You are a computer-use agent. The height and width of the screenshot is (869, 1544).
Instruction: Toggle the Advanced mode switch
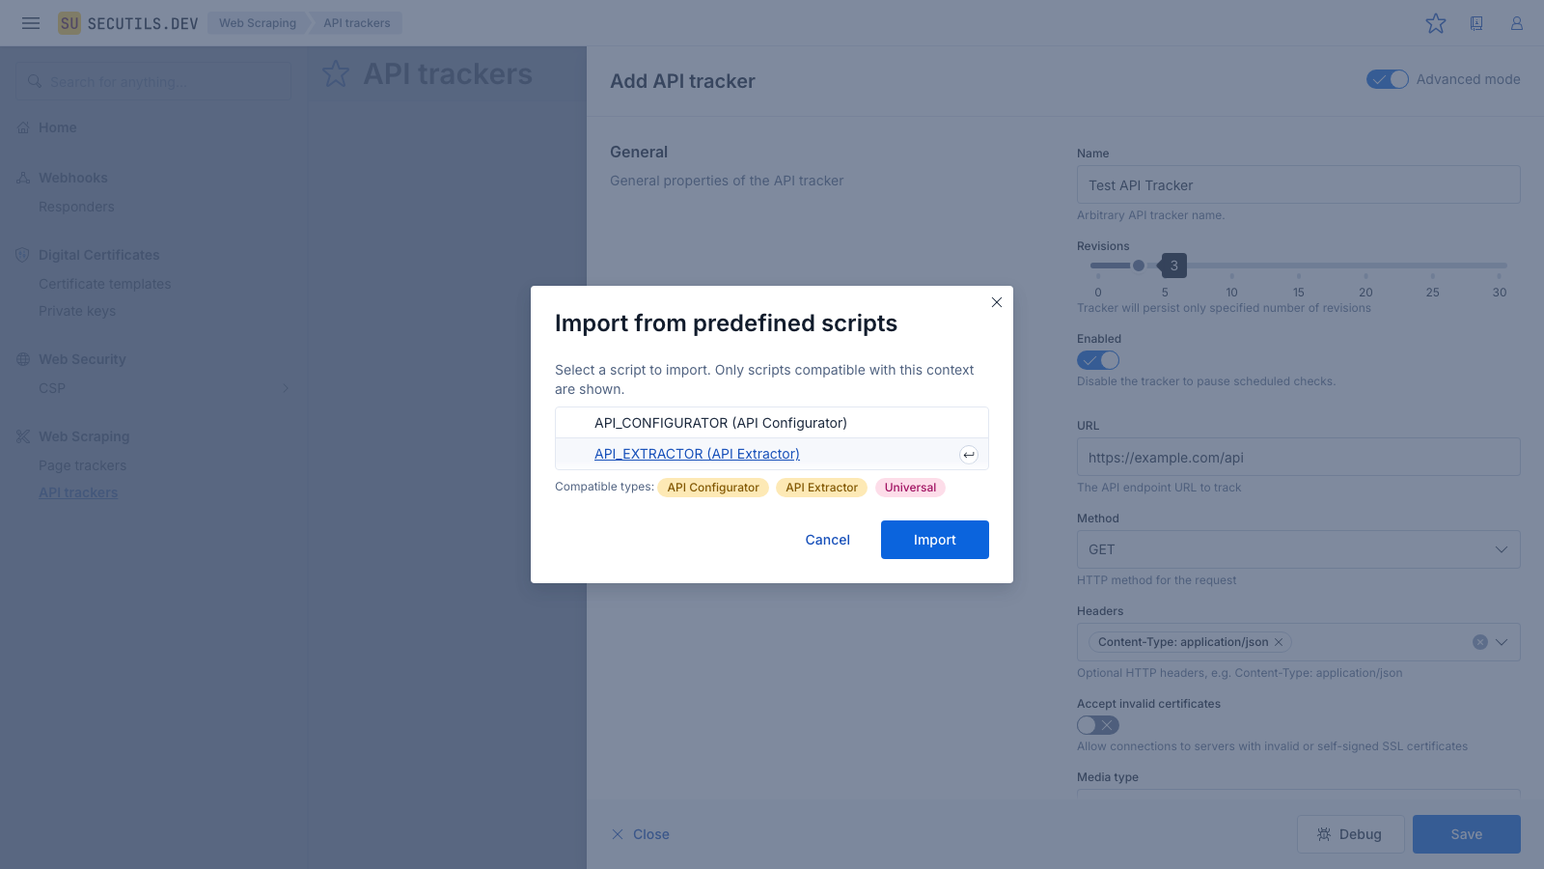(x=1388, y=79)
